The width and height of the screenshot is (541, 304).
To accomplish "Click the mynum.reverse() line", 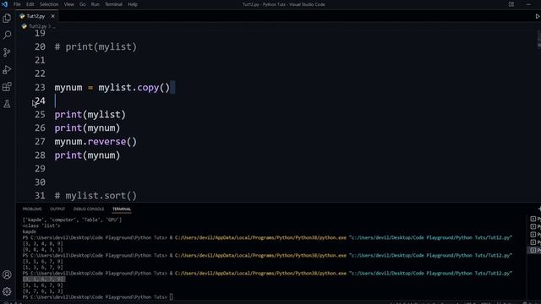I will pyautogui.click(x=96, y=142).
